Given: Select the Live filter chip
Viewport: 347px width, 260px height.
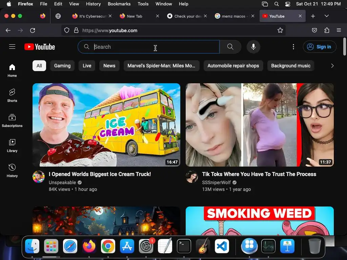Looking at the screenshot, I should click(x=87, y=66).
